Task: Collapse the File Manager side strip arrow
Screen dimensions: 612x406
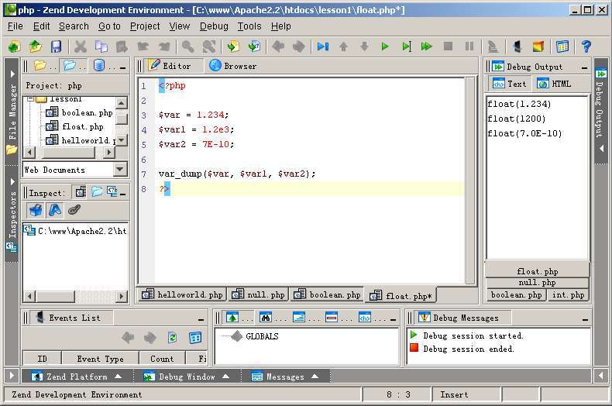Action: 12,74
